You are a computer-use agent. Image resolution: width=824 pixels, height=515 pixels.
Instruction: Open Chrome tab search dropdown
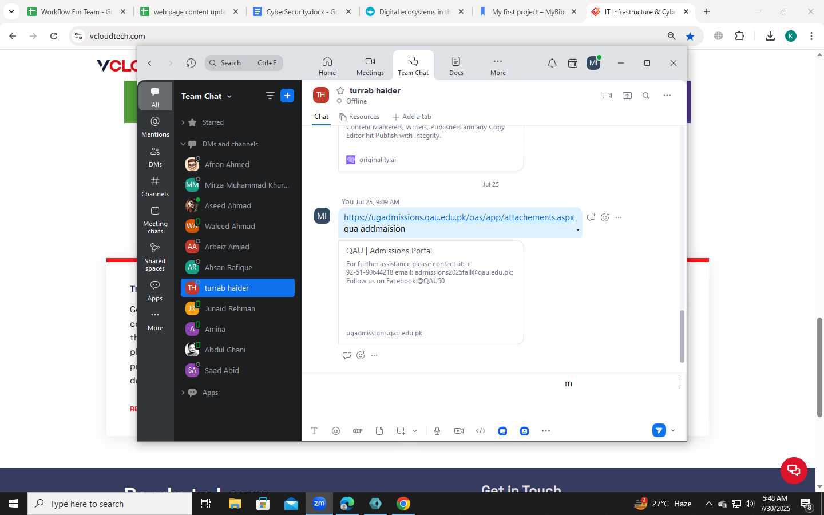click(11, 11)
